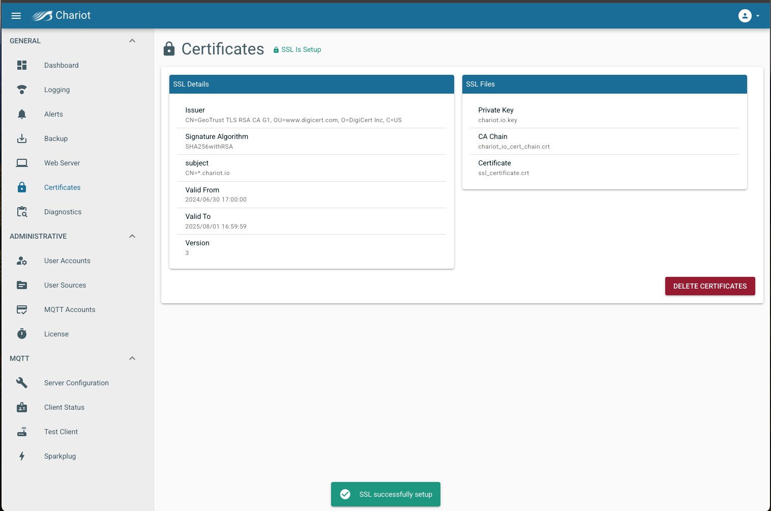Viewport: 771px width, 511px height.
Task: Click the DELETE CERTIFICATES button
Action: coord(710,286)
